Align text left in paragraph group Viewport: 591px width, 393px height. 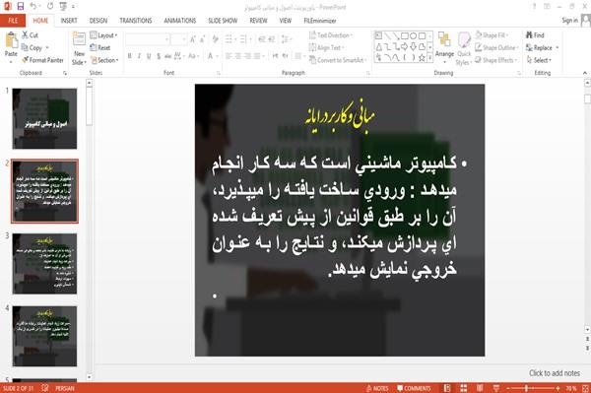tap(229, 56)
